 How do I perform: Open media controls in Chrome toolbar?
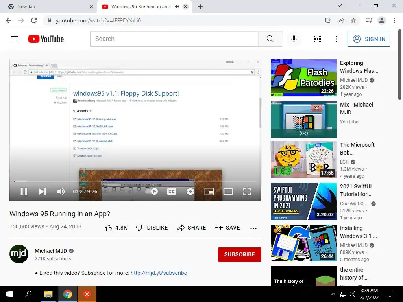[x=369, y=20]
